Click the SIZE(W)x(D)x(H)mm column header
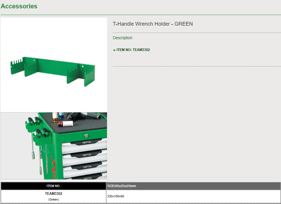 point(121,186)
